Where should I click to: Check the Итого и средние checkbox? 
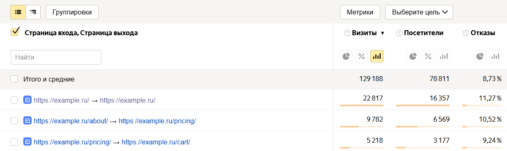[14, 79]
